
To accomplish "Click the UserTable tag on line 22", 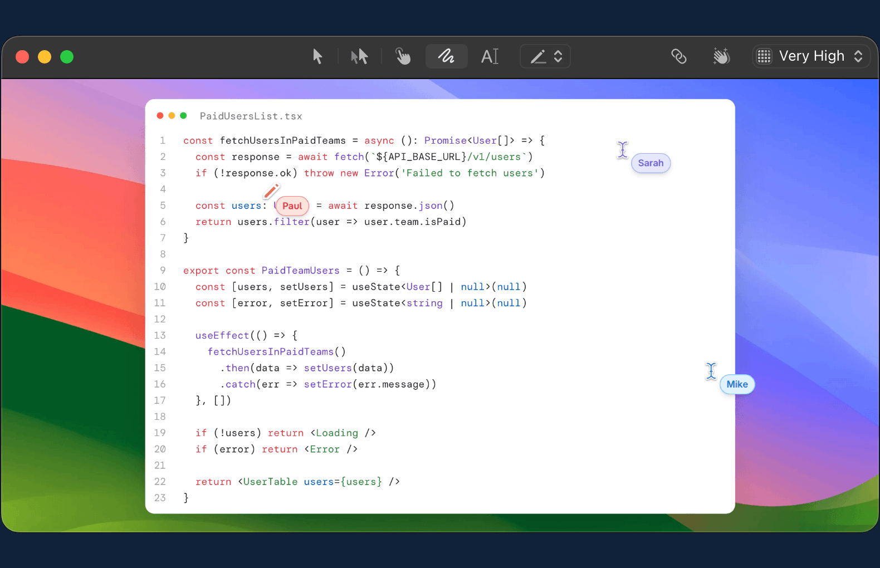I will click(270, 482).
